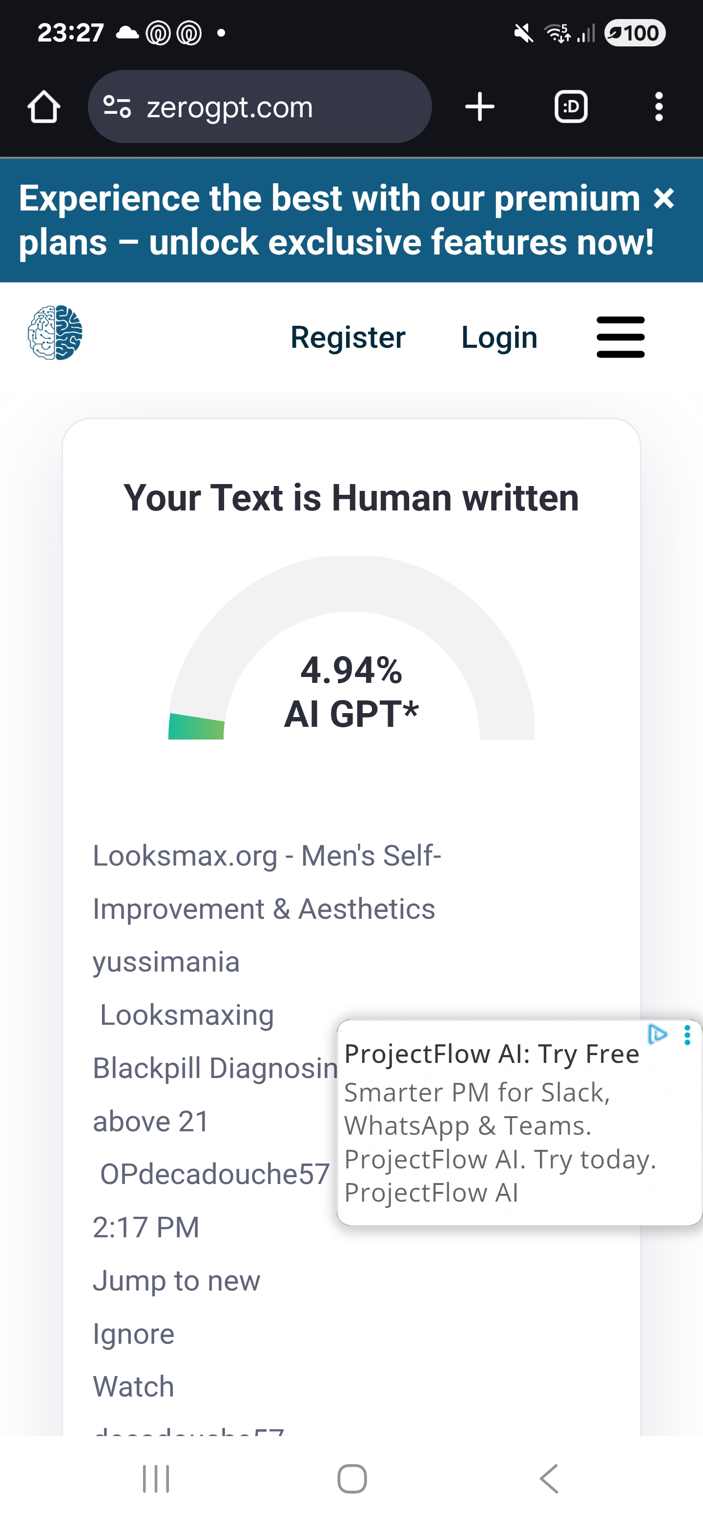Click the "Your Text is Human written" heading
Image resolution: width=703 pixels, height=1524 pixels.
[351, 498]
